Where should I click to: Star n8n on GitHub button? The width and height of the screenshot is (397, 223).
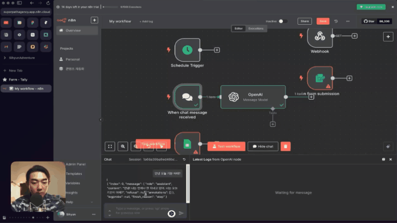369,21
